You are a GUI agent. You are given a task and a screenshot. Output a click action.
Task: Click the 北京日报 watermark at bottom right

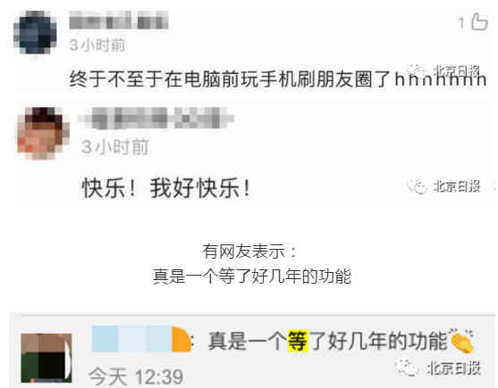[x=438, y=367]
